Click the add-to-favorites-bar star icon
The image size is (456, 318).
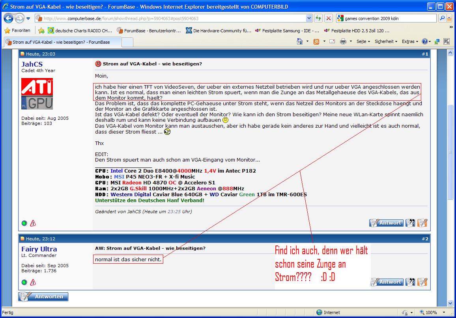[x=41, y=30]
